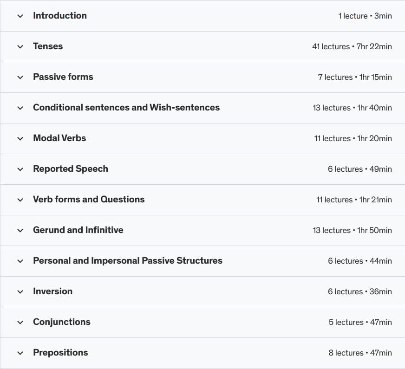
Task: Click chevron next to Verb forms and Questions
Action: click(x=20, y=200)
